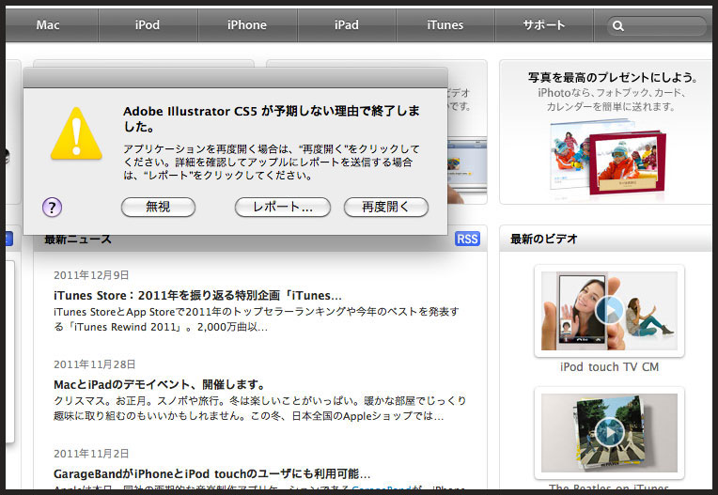718x495 pixels.
Task: Open the iPad navigation tab
Action: pyautogui.click(x=347, y=24)
